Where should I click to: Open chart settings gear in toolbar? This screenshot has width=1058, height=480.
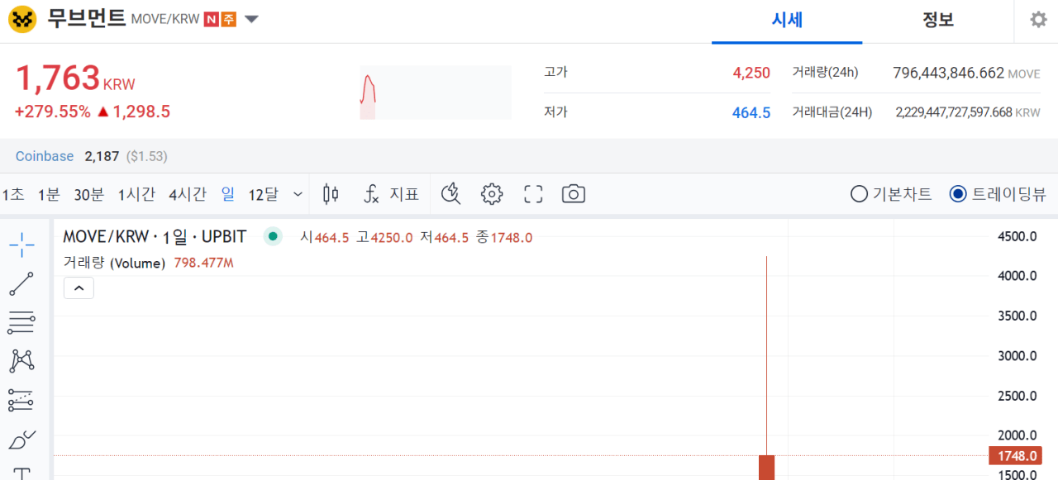click(x=492, y=194)
